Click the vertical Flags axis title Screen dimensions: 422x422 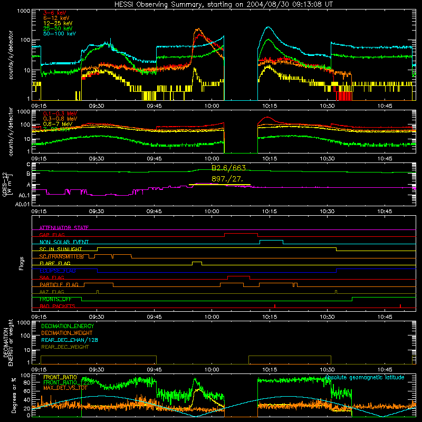point(22,263)
